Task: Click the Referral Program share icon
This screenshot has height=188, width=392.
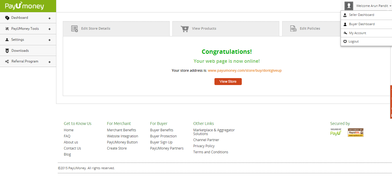Action: (x=7, y=61)
